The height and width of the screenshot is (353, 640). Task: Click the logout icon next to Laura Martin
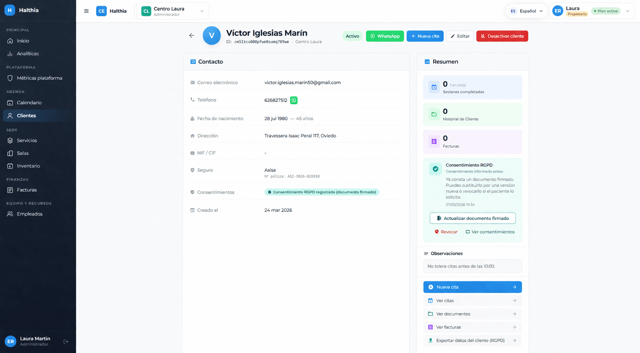pos(66,342)
